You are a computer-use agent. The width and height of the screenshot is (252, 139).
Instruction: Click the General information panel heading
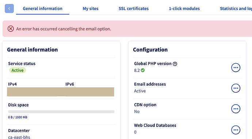32,50
